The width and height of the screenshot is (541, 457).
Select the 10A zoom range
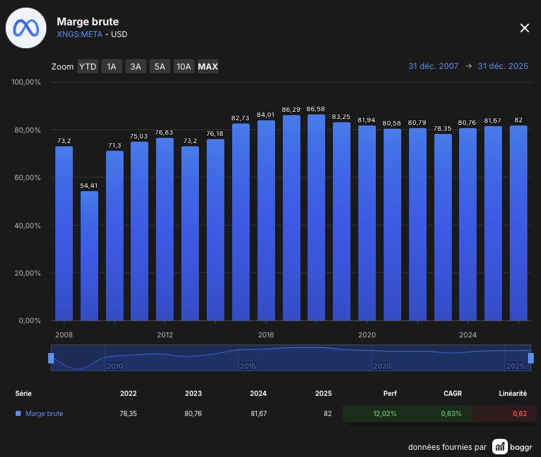[x=183, y=66]
